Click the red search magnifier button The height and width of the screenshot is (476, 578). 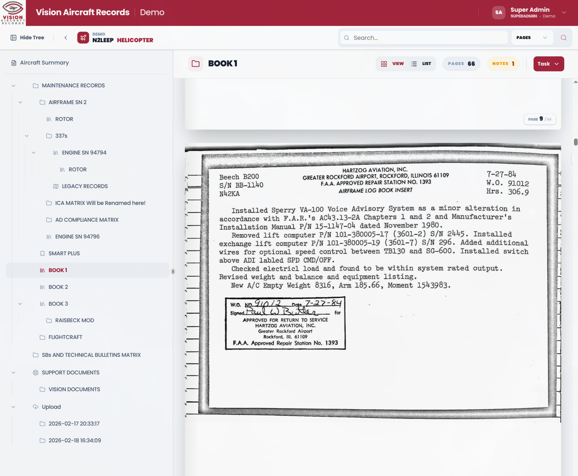pyautogui.click(x=564, y=38)
